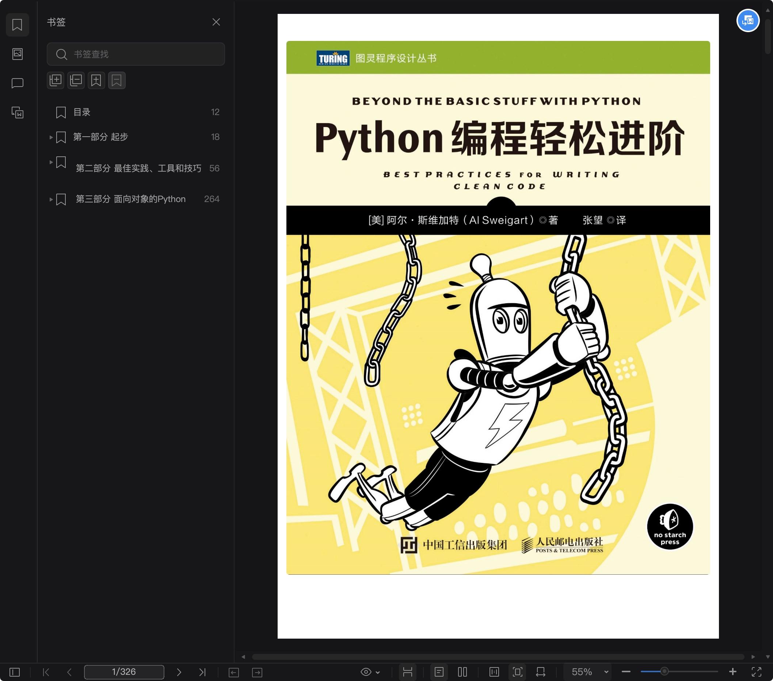Click the zoom slider handle
The height and width of the screenshot is (681, 773).
664,672
